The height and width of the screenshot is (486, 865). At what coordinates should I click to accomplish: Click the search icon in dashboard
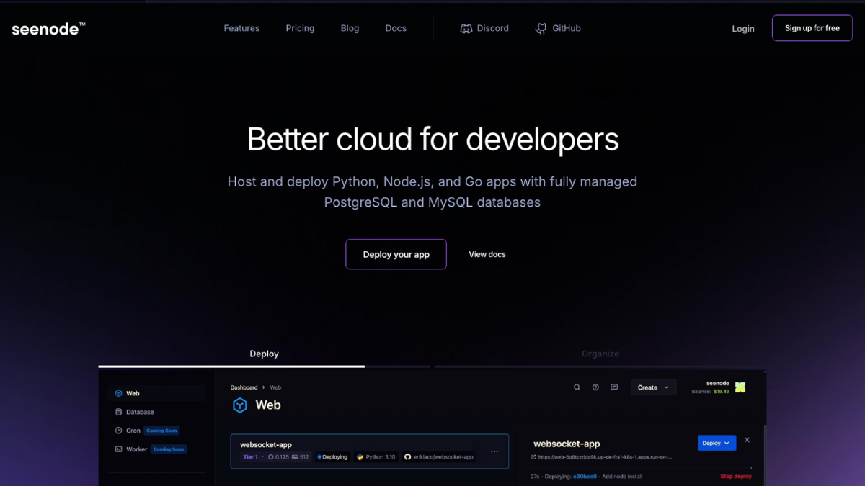tap(577, 387)
